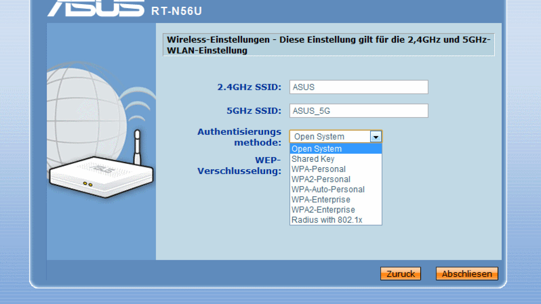Click the ASUS logo

coord(98,7)
